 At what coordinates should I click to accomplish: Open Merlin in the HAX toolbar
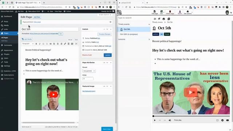(180, 12)
